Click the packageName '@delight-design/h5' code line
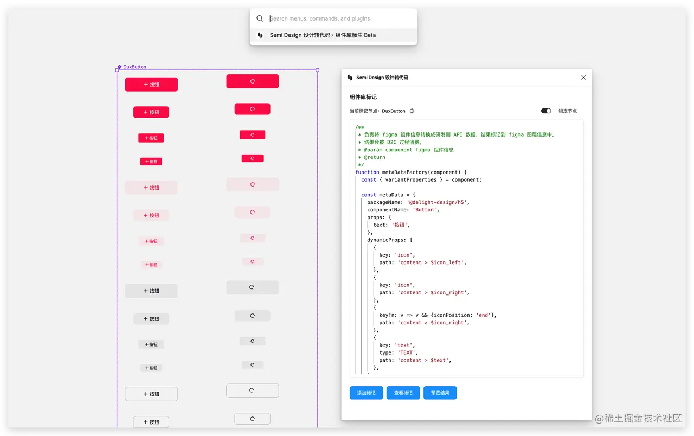The height and width of the screenshot is (436, 694). pos(418,202)
